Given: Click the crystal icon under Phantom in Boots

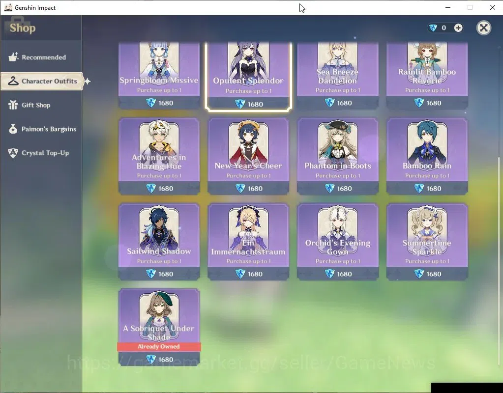Looking at the screenshot, I should 329,189.
